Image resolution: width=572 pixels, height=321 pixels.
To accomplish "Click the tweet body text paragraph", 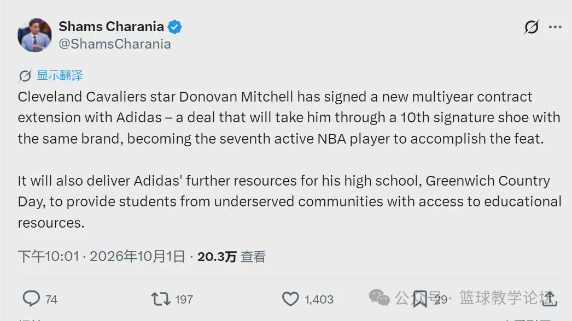I will coord(290,159).
